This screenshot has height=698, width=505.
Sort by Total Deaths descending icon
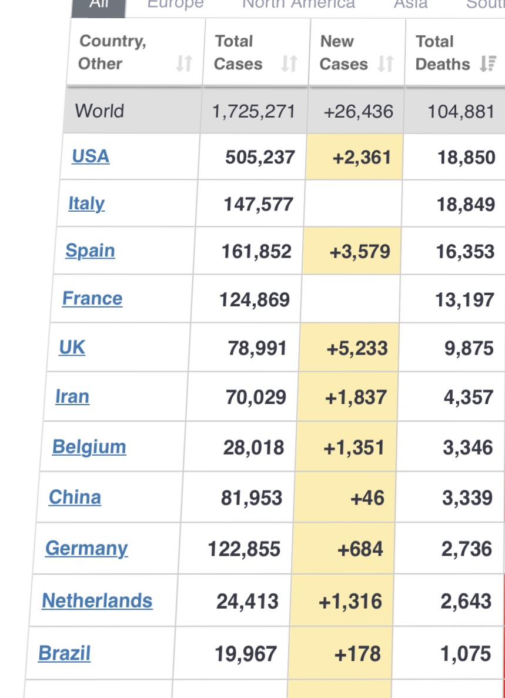[x=487, y=64]
